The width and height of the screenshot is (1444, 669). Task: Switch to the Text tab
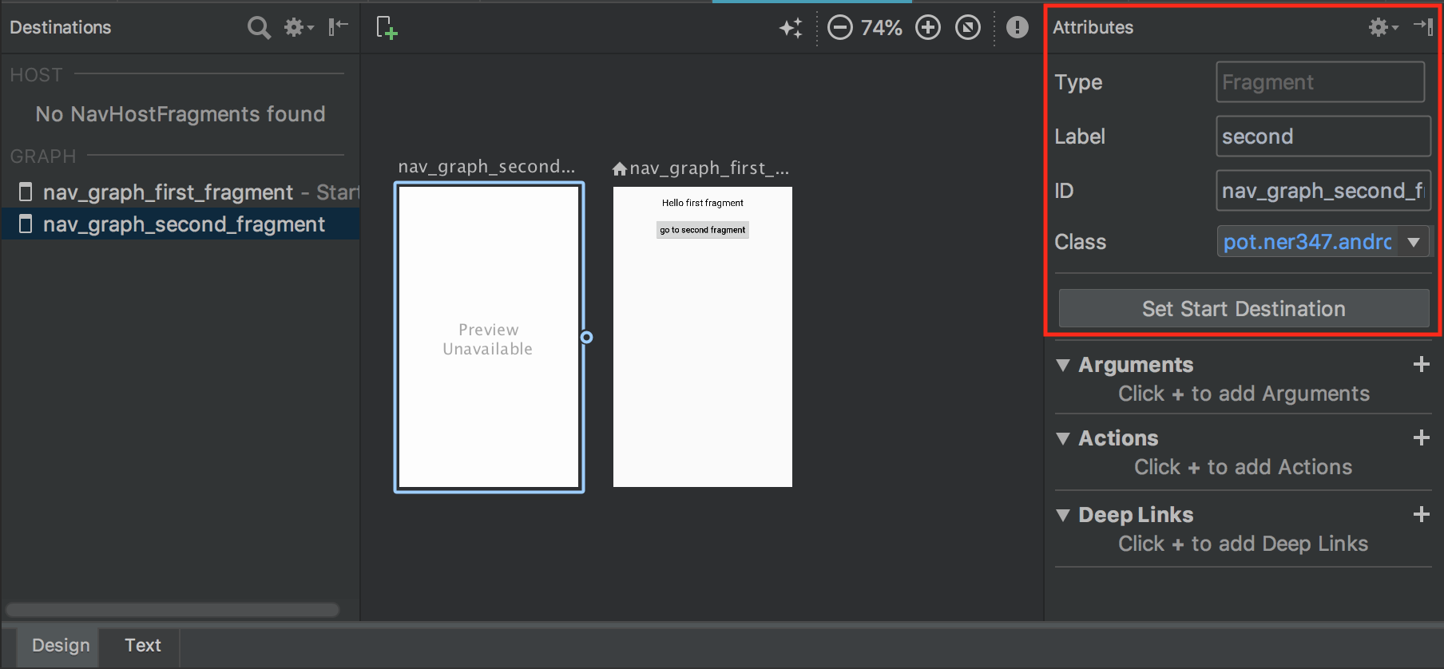(143, 645)
